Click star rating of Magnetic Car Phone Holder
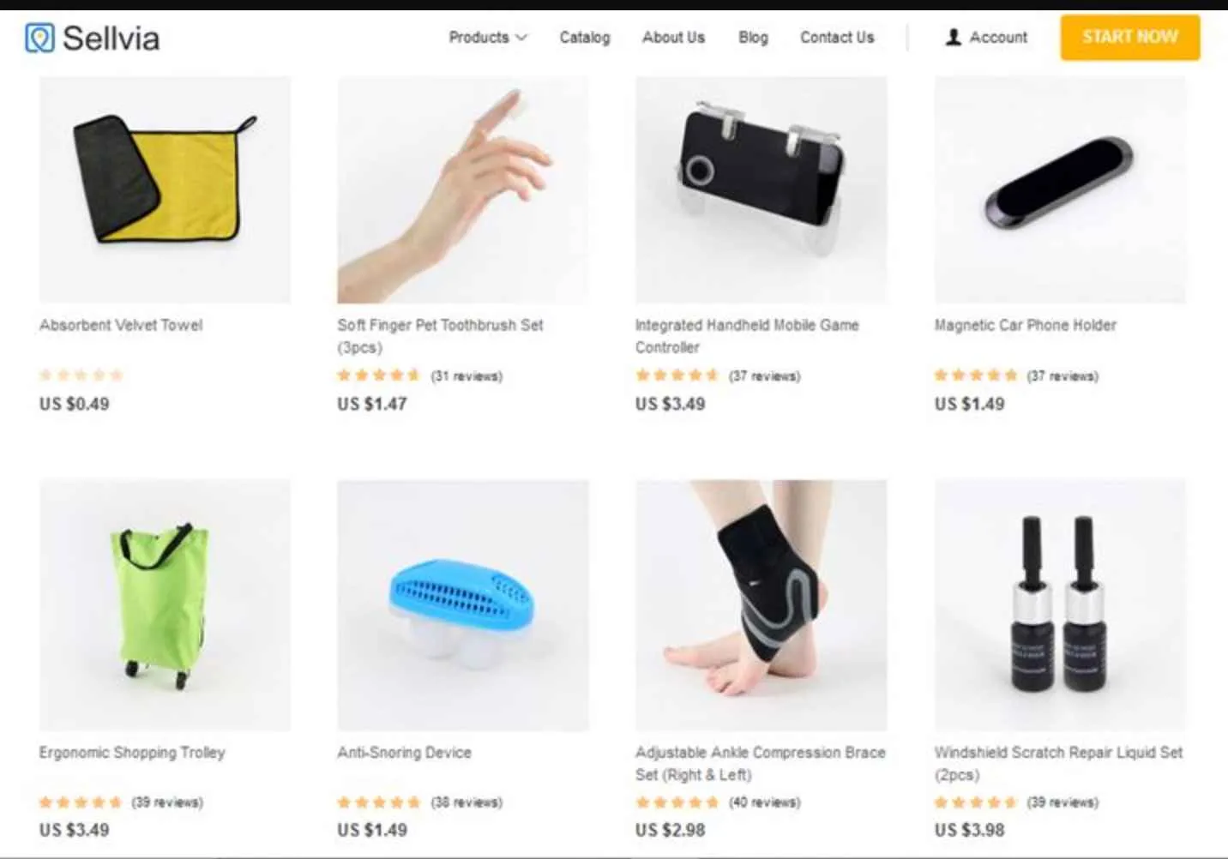This screenshot has width=1228, height=859. click(976, 375)
